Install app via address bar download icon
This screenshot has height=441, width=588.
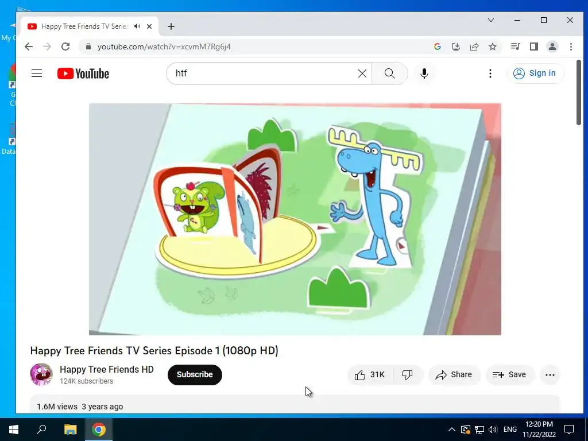point(455,47)
